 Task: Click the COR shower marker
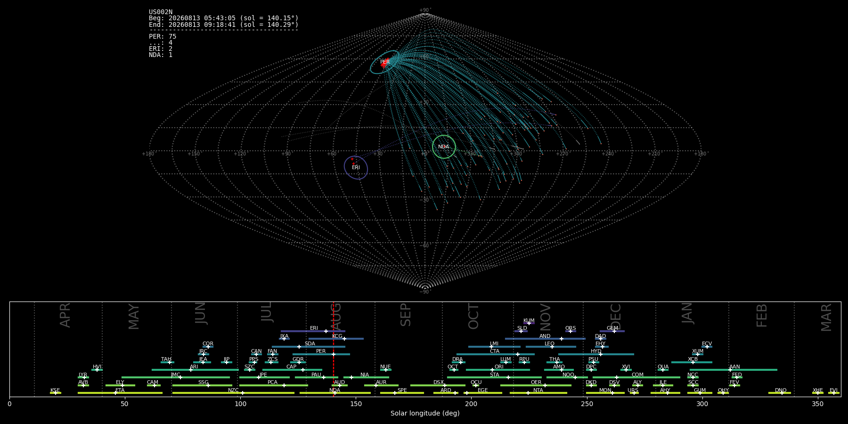(208, 347)
